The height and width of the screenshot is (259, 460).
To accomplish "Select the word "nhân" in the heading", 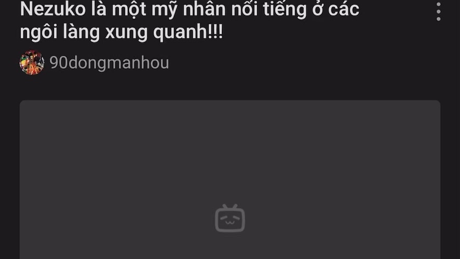I will (205, 9).
